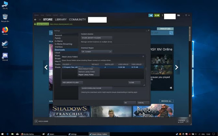The image size is (218, 136).
Task: Click the blue announcements icon in Steam header
Action: pyautogui.click(x=151, y=15)
